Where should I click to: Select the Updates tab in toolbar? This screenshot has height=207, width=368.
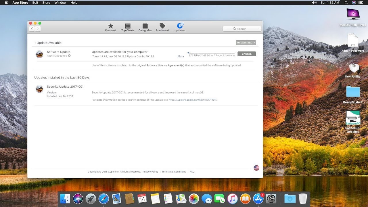(180, 27)
